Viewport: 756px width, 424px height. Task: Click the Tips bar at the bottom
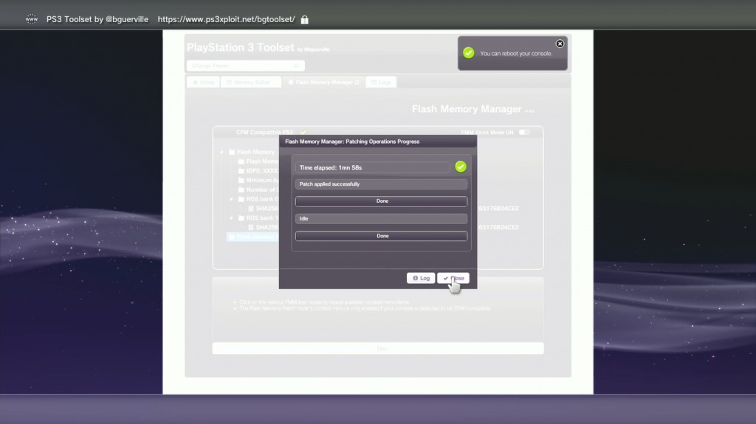[378, 348]
